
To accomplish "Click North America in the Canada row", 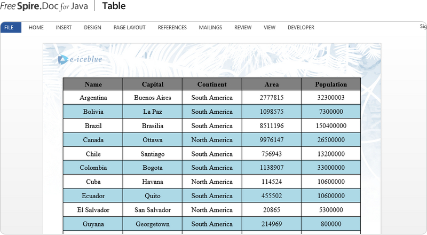I will [x=212, y=140].
